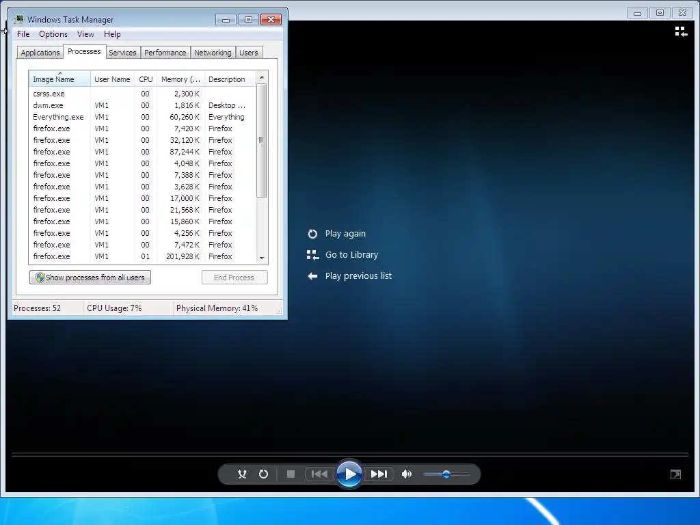Switch to the Networking tab
The image size is (700, 525).
tap(213, 53)
